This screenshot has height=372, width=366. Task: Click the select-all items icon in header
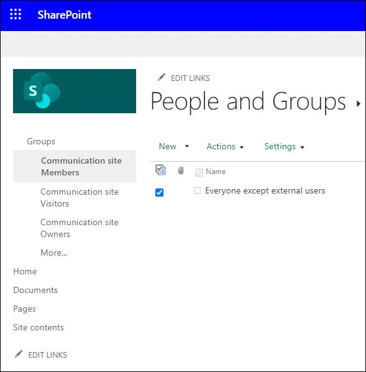pos(160,170)
